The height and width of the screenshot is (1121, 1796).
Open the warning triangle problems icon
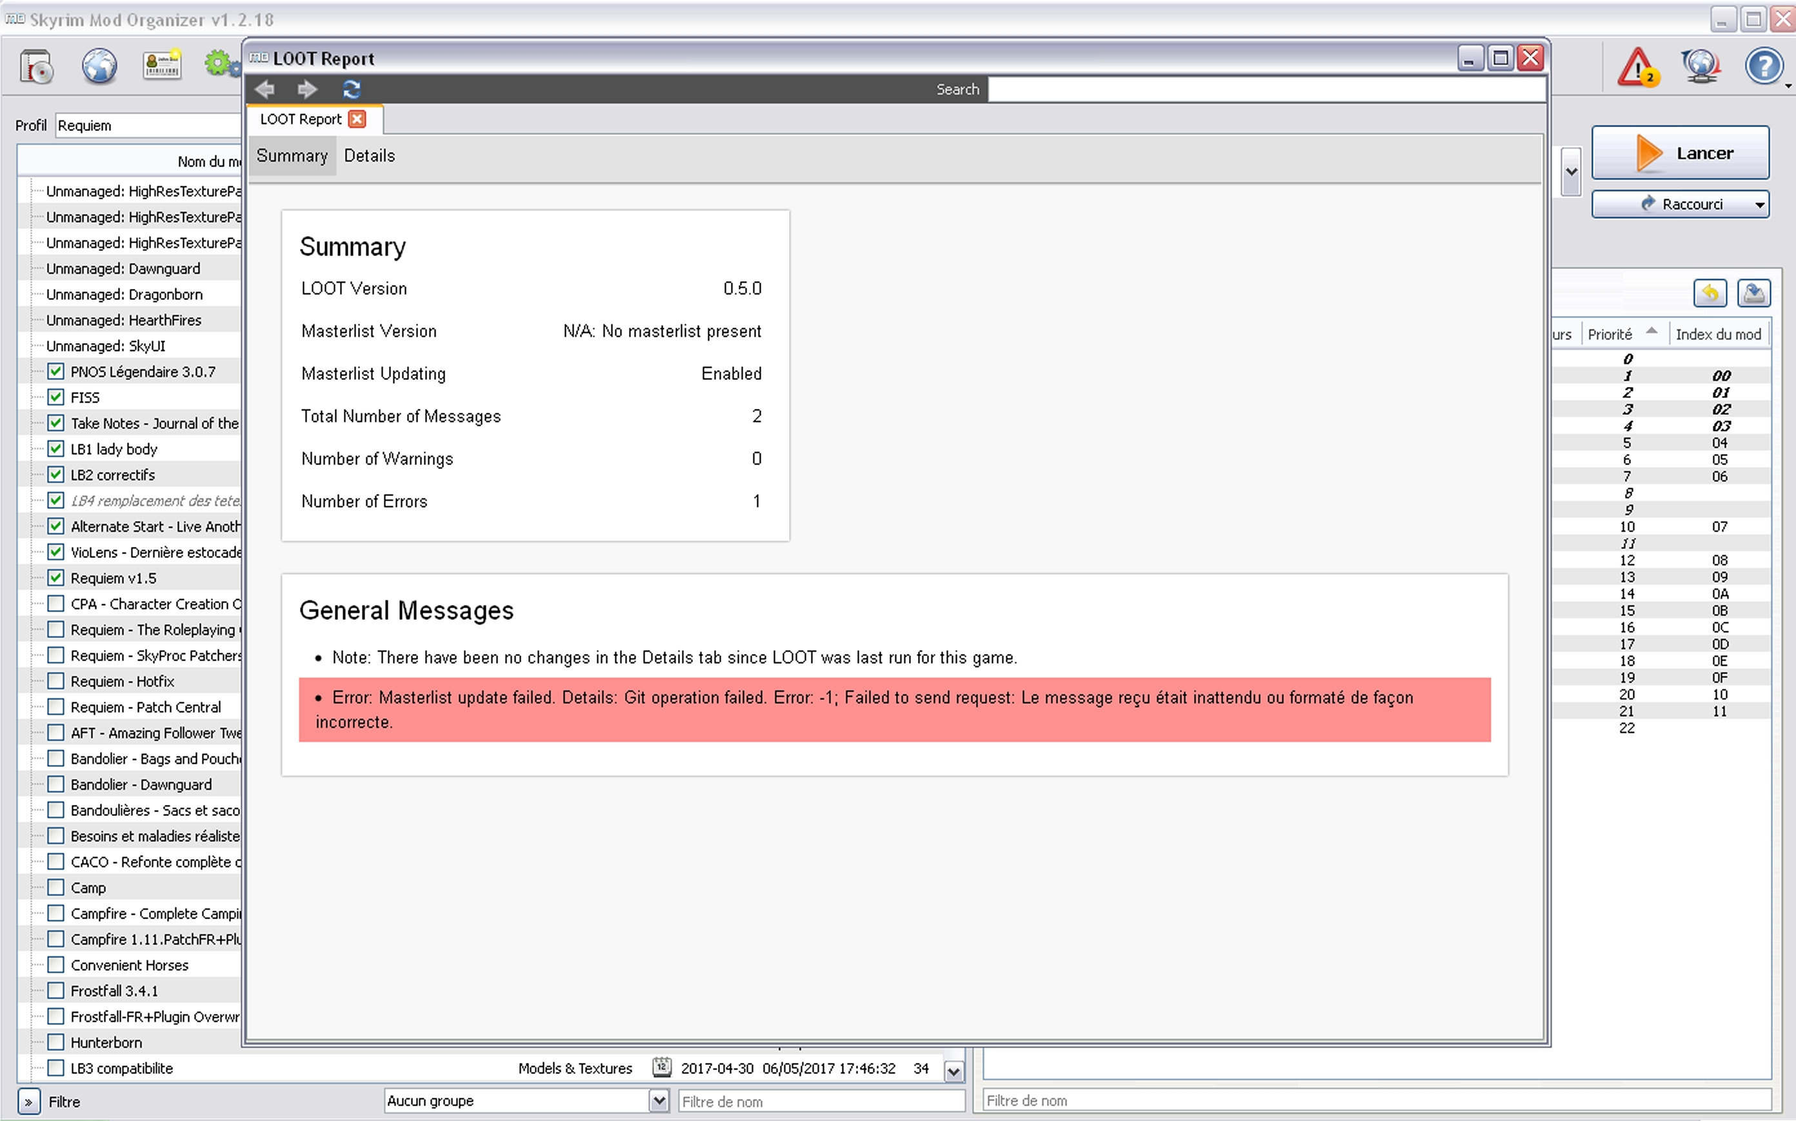tap(1637, 68)
